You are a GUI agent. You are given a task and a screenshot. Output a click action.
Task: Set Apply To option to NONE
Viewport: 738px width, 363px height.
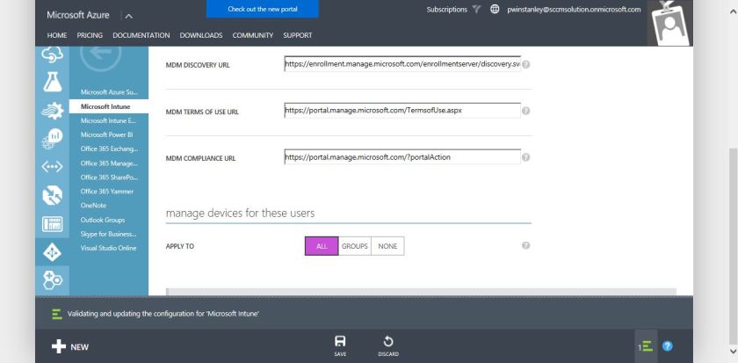pyautogui.click(x=387, y=246)
